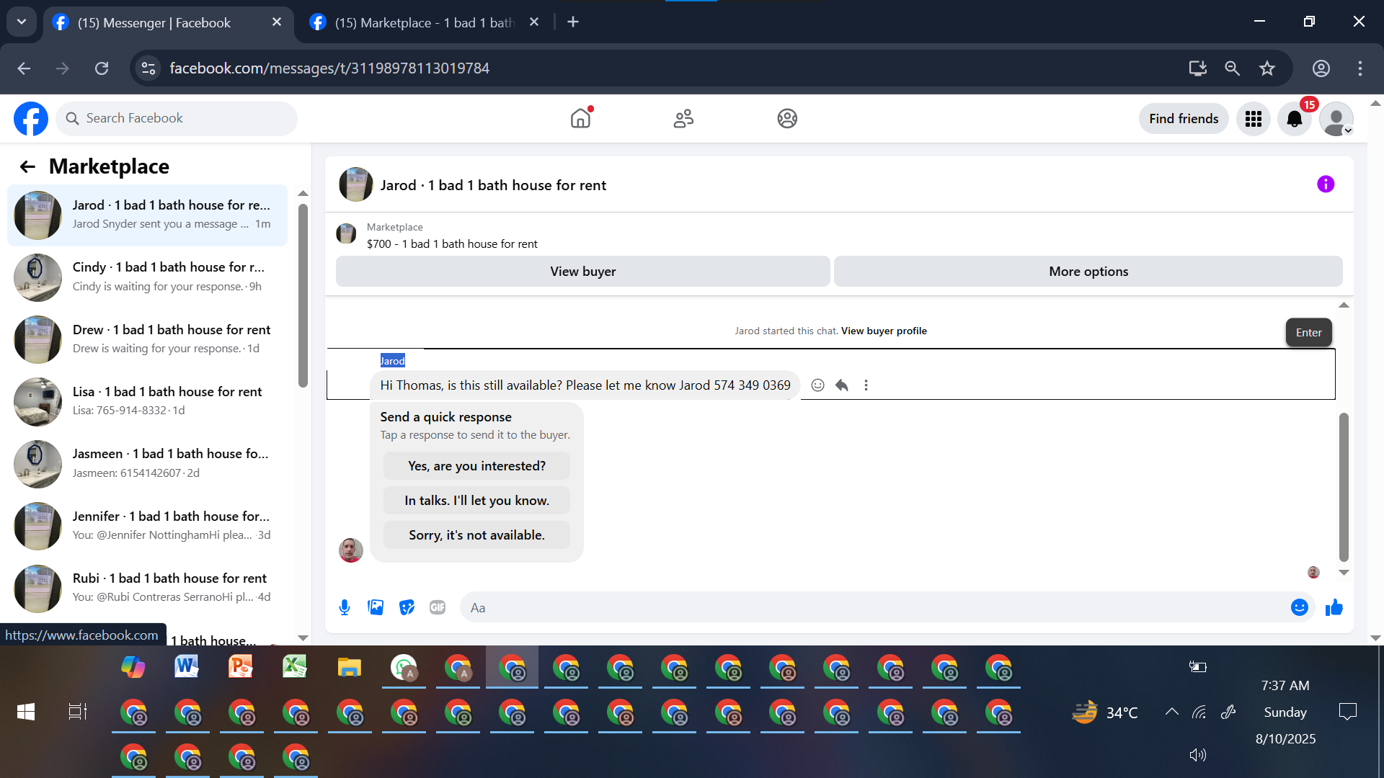
Task: React to Jarod's message with emoji
Action: (817, 385)
